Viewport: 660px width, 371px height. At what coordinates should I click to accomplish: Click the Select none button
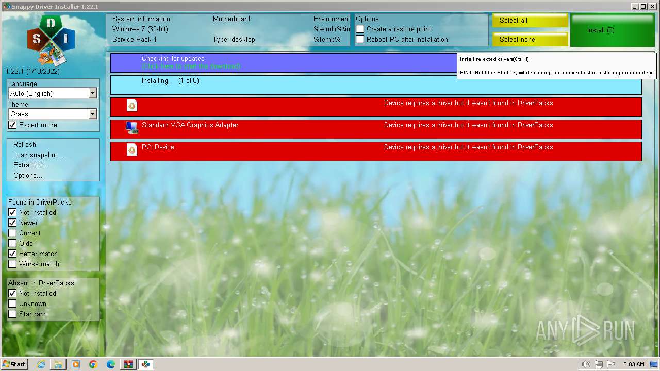click(x=530, y=40)
